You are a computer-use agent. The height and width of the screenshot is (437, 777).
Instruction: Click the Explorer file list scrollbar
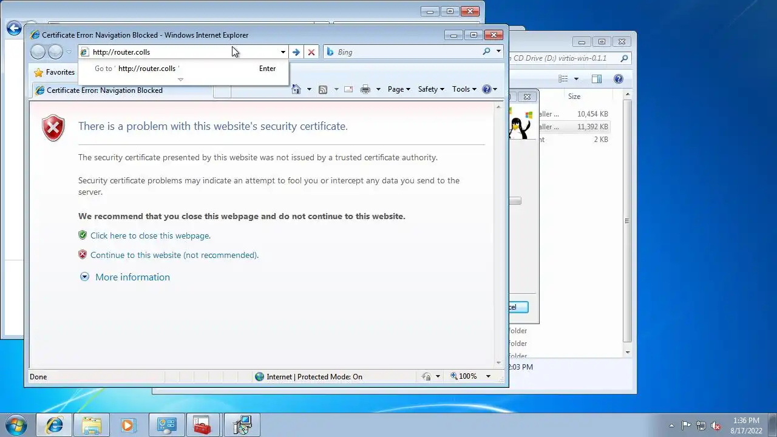[627, 221]
